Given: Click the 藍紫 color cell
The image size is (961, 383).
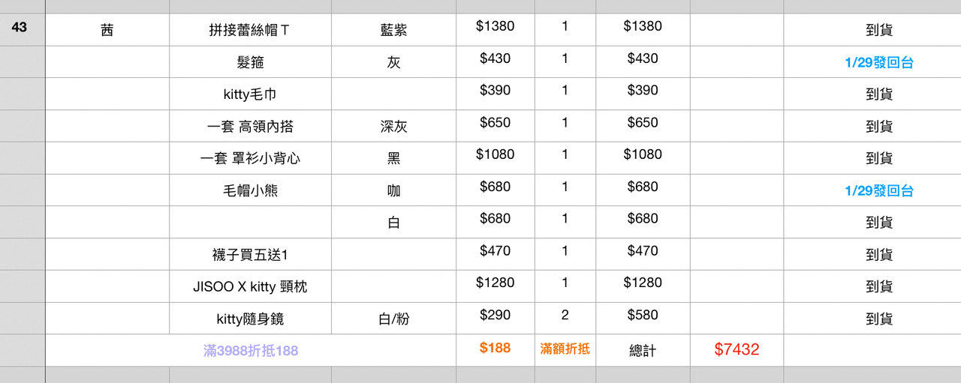Looking at the screenshot, I should click(x=393, y=31).
